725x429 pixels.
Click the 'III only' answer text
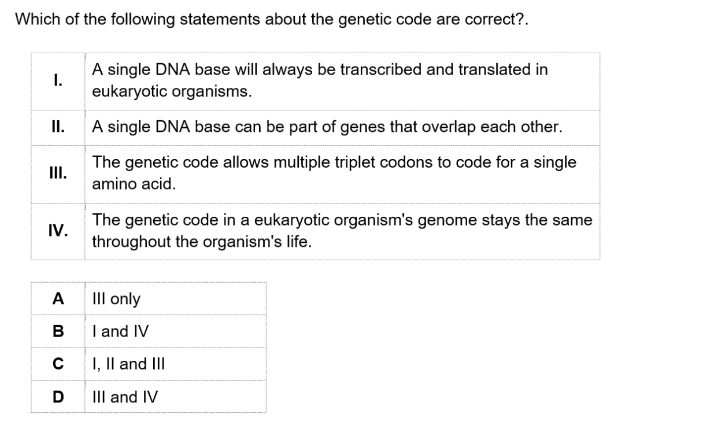tap(116, 299)
